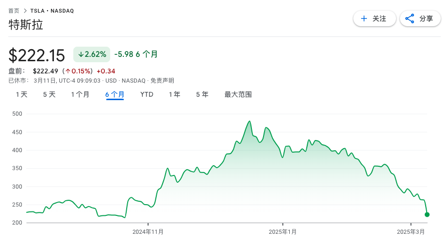Click the -5.98 6 个月 change text
448x245 pixels.
136,54
